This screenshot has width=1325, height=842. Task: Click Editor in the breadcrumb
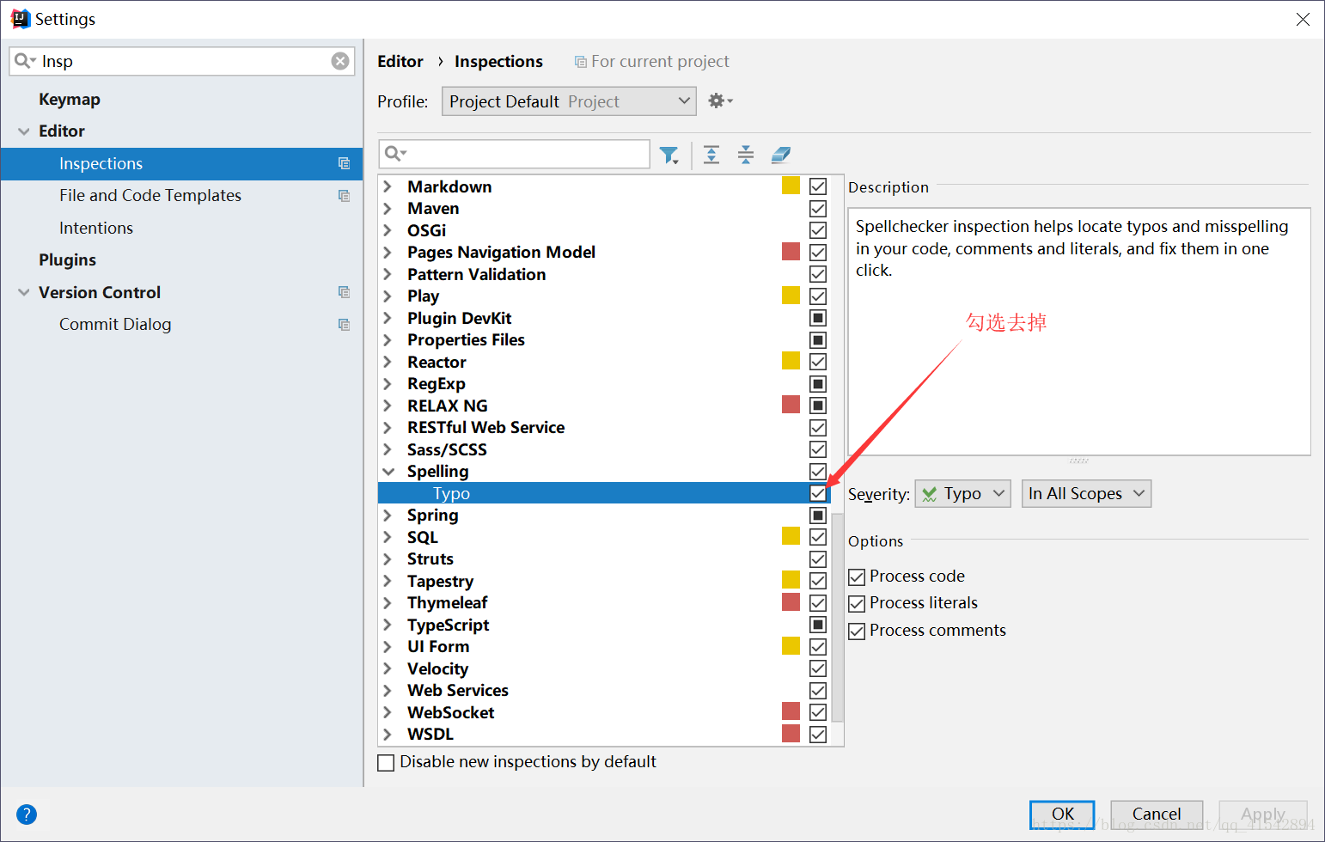pos(400,61)
